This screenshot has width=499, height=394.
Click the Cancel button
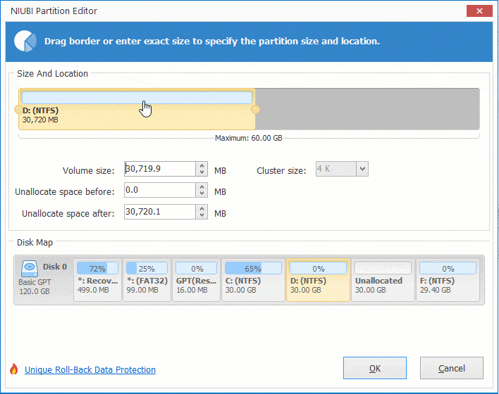coord(452,368)
